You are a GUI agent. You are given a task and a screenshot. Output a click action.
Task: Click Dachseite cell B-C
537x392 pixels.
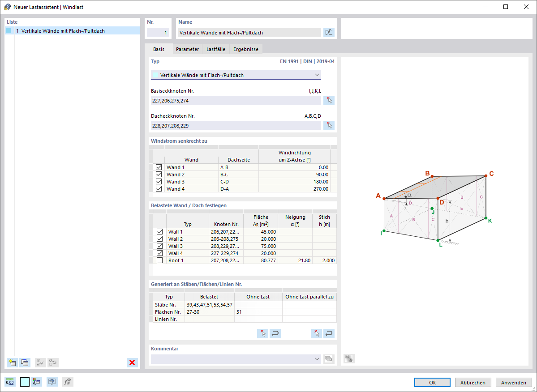point(239,175)
